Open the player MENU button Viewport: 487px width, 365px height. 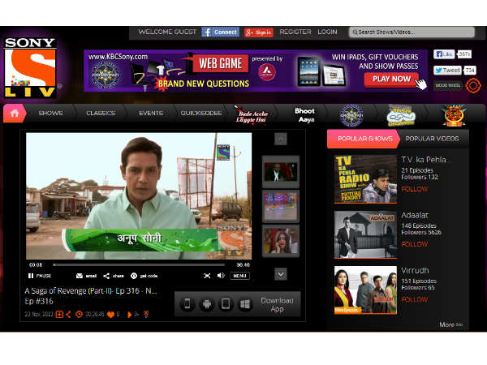click(239, 276)
